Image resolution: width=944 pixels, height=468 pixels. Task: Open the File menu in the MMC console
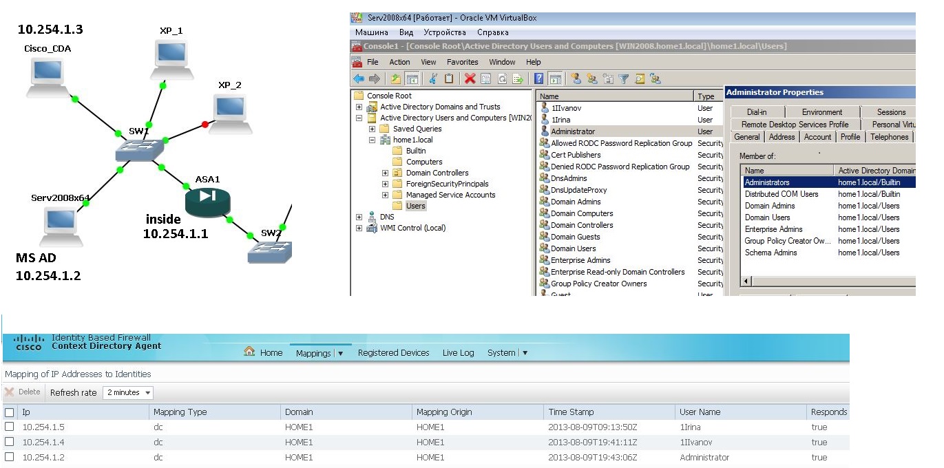(373, 62)
